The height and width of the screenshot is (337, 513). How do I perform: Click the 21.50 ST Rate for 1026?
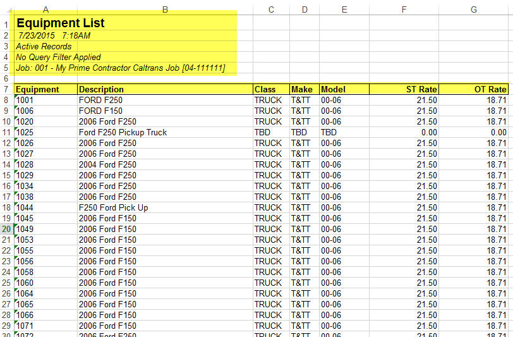coord(404,143)
